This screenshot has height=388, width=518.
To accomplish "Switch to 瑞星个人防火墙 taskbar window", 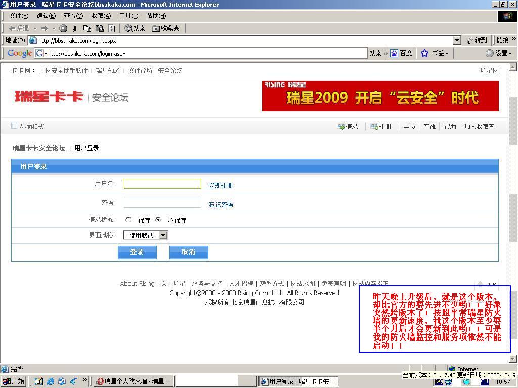I will (134, 382).
